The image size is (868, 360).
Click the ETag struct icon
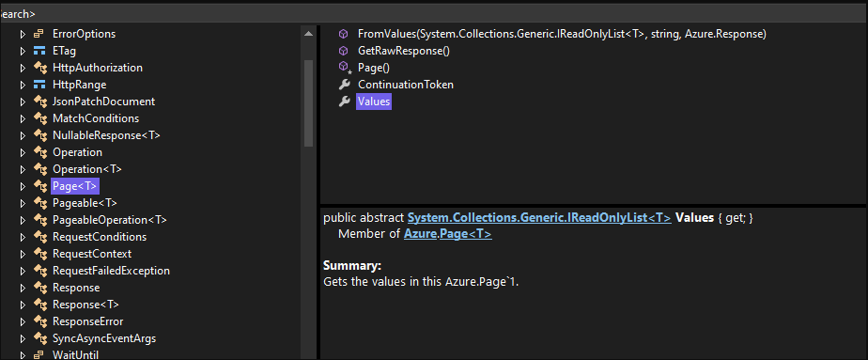[x=39, y=51]
